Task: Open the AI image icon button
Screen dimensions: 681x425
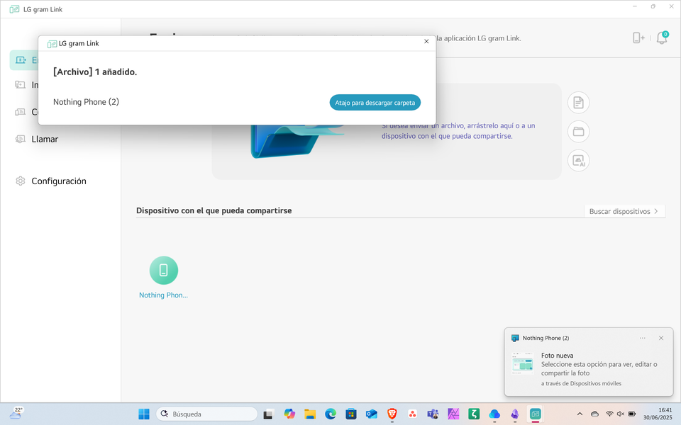Action: click(x=578, y=161)
